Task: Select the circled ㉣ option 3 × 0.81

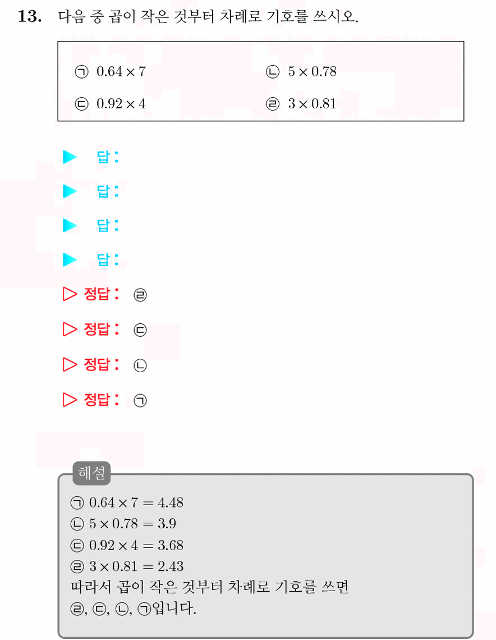Action: (x=301, y=104)
